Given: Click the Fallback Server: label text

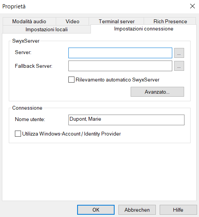Looking at the screenshot, I should pyautogui.click(x=34, y=66).
